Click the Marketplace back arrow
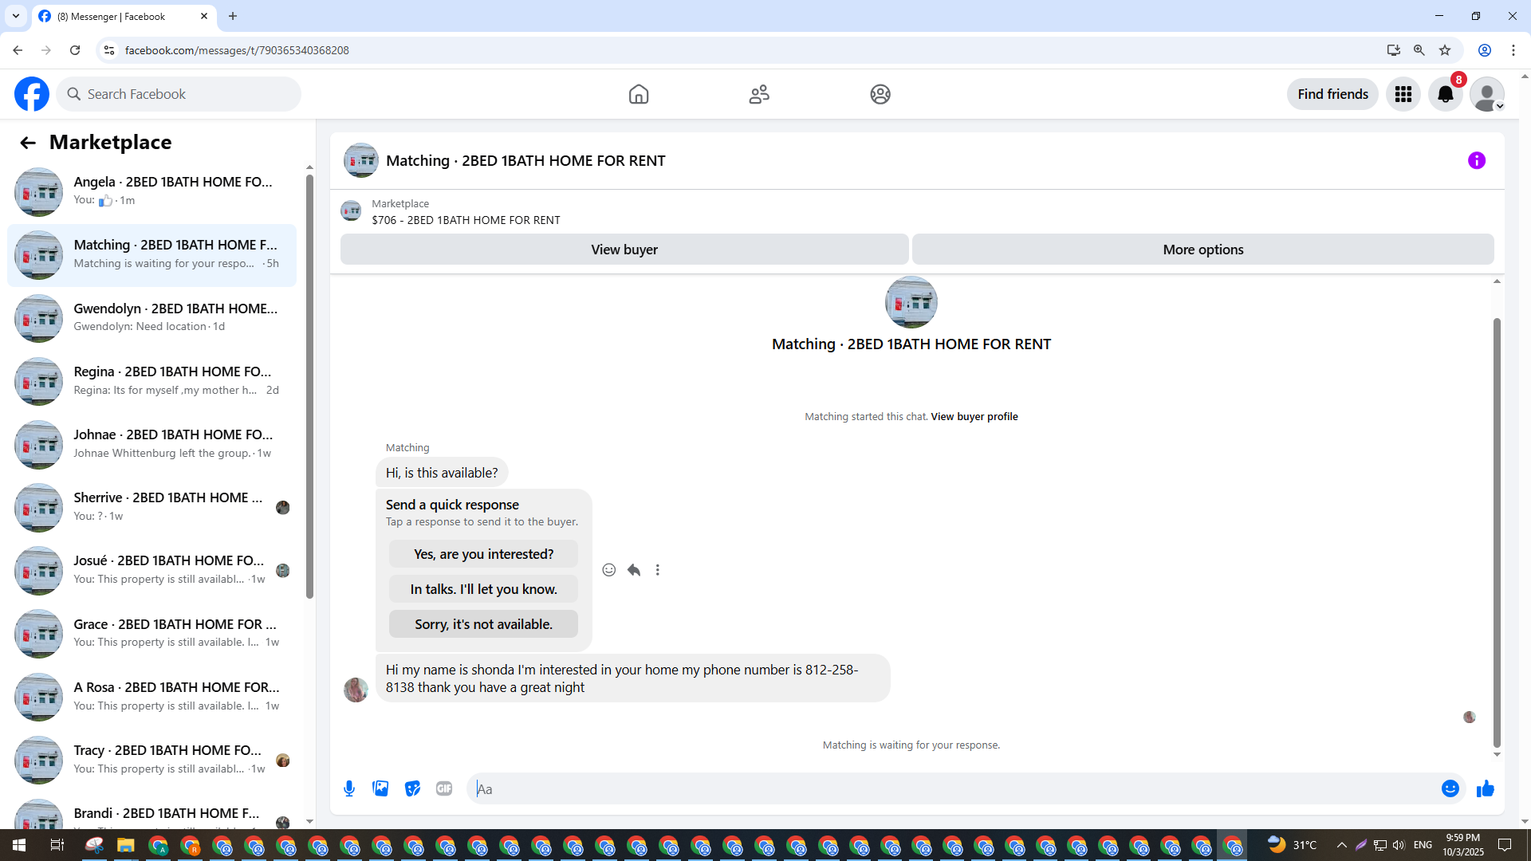Screen dimensions: 1531x861 pos(28,143)
